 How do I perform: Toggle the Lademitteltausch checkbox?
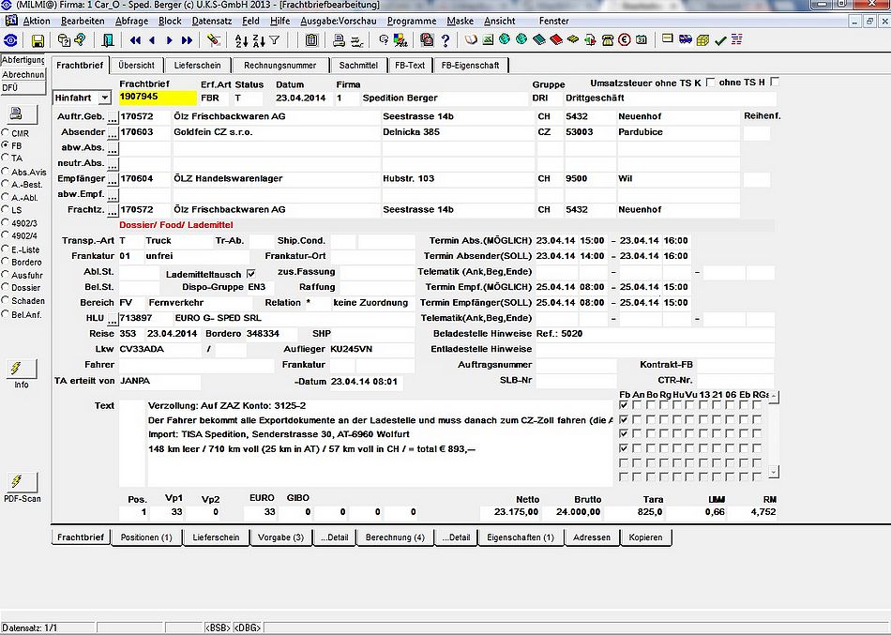tap(251, 274)
